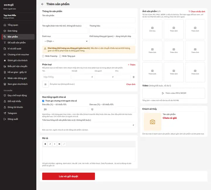Select Đăng xuất in sidebar

tap(18, 119)
